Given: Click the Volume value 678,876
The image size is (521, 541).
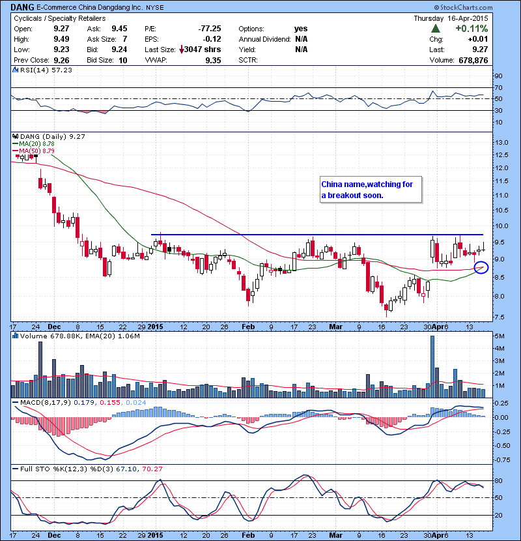Looking at the screenshot, I should tap(473, 61).
